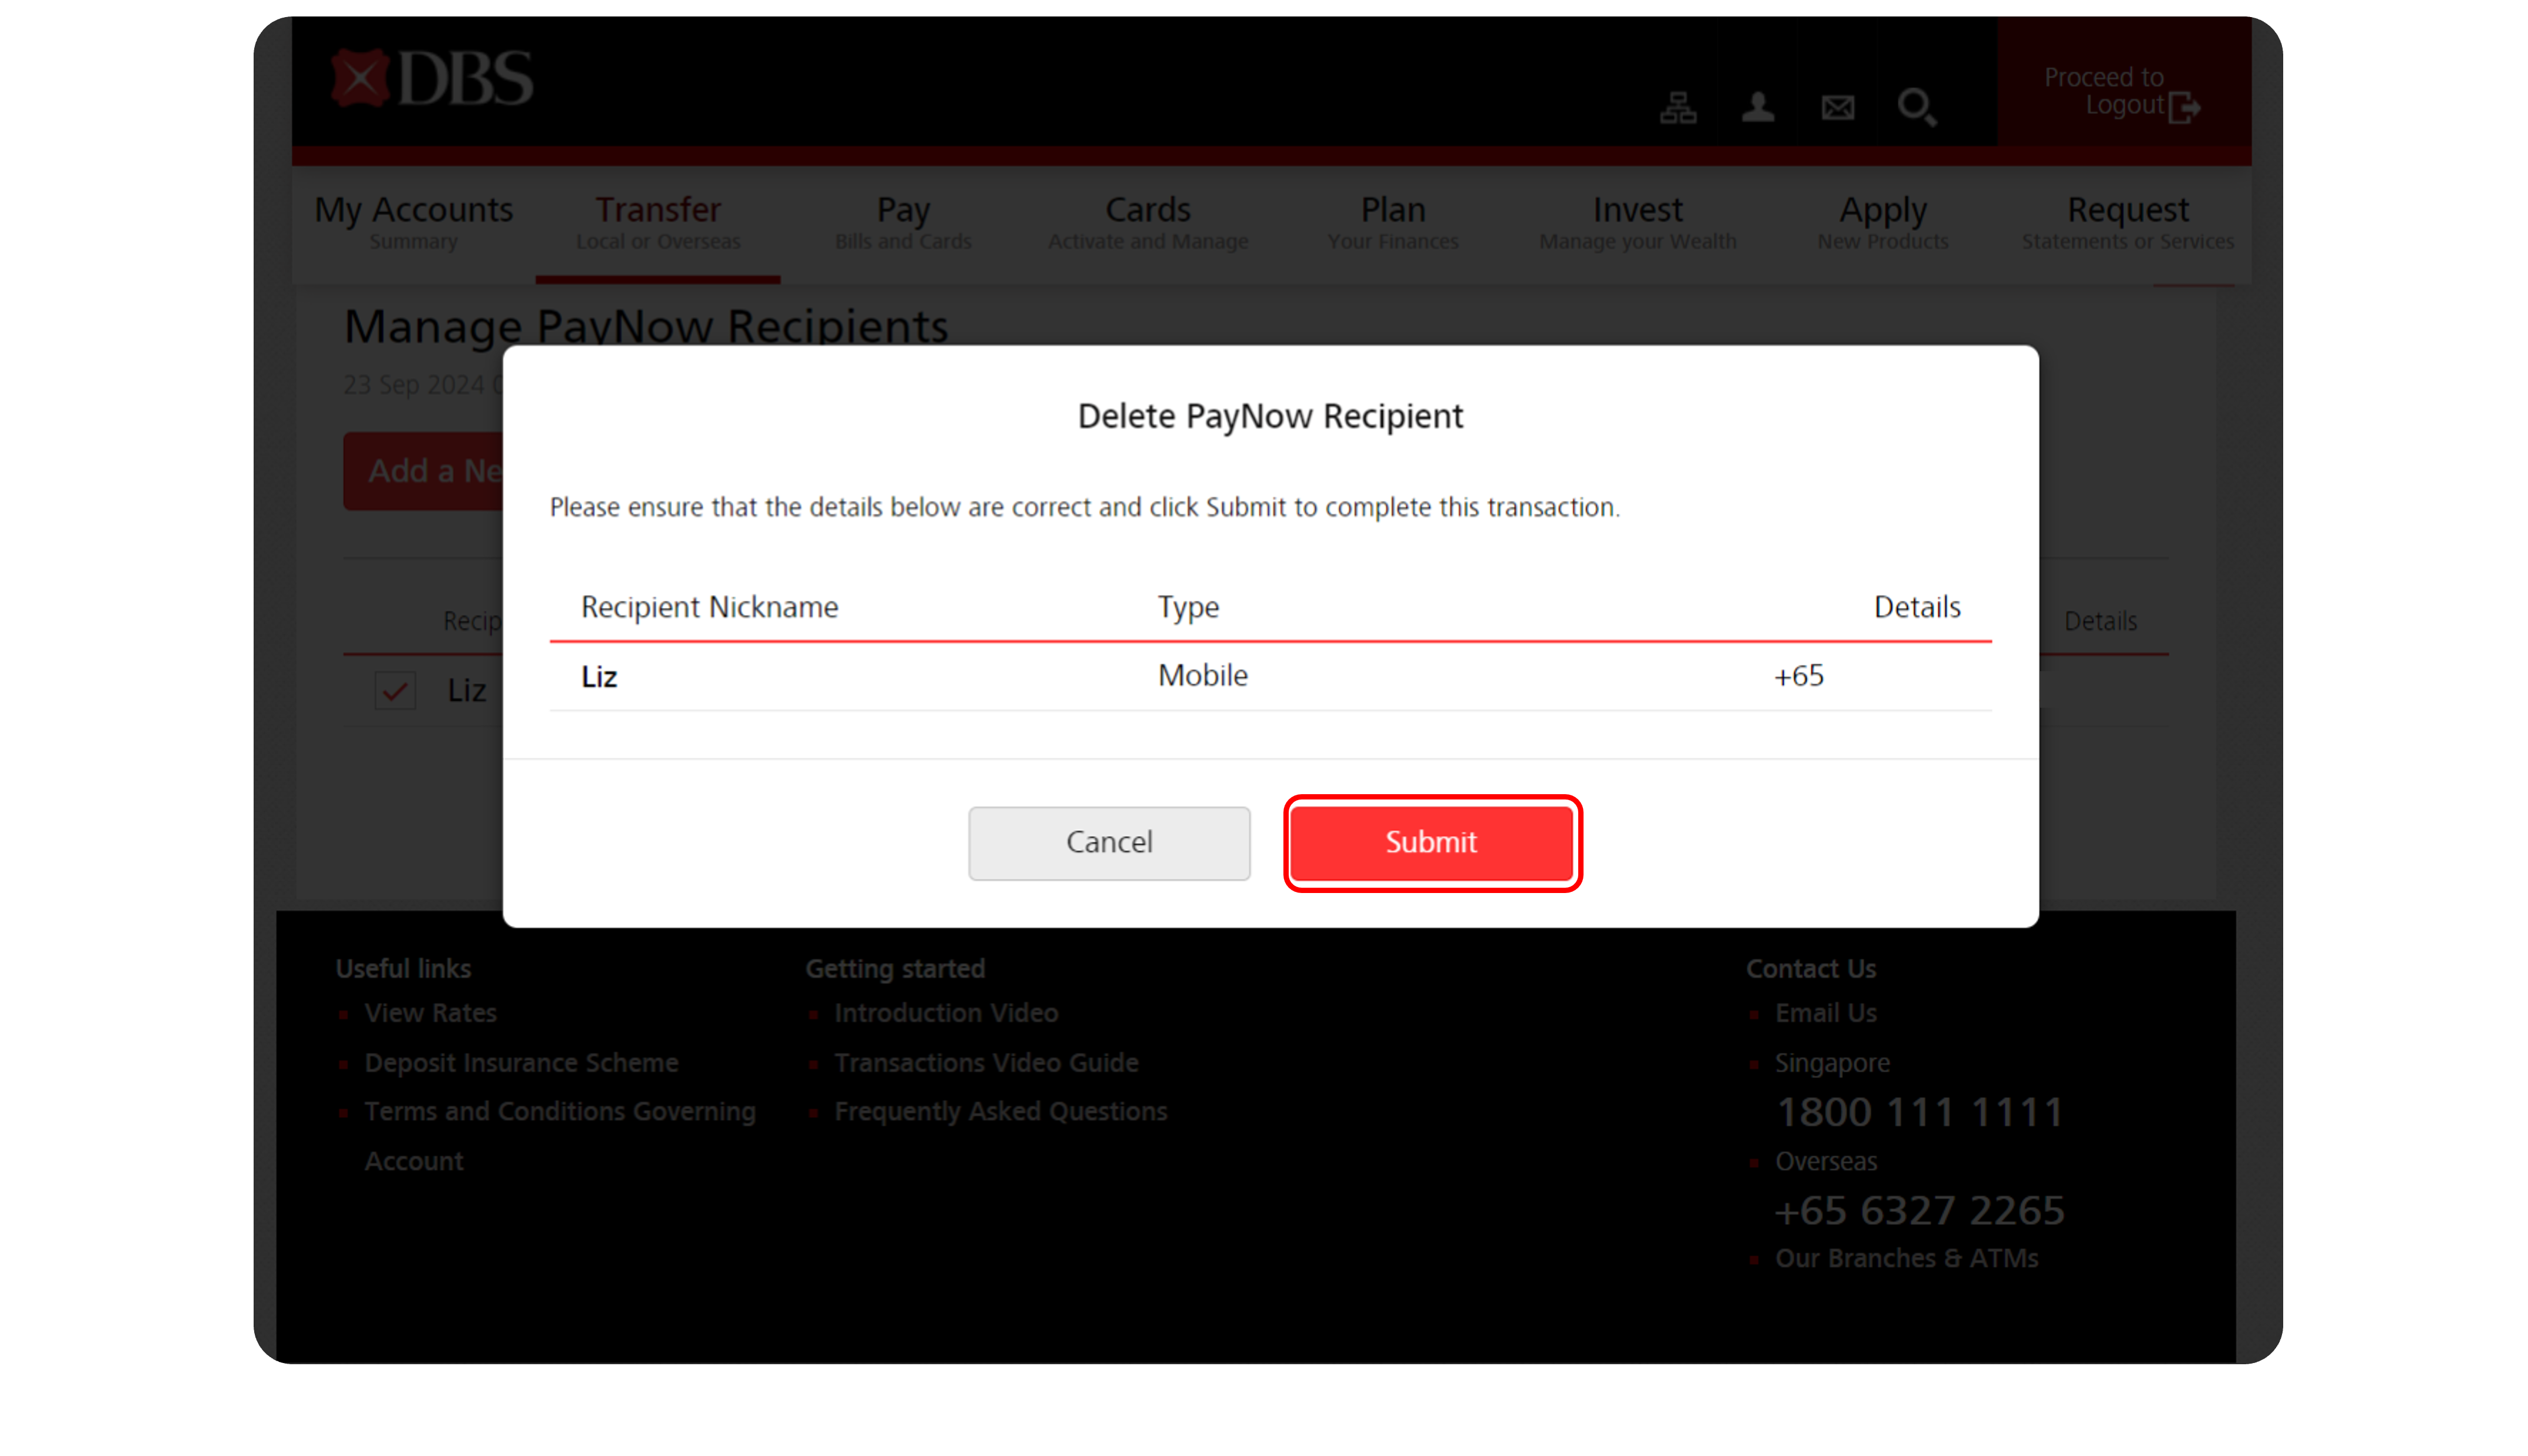Uncheck the Liz recipient checkbox
Image resolution: width=2528 pixels, height=1456 pixels.
coord(395,690)
